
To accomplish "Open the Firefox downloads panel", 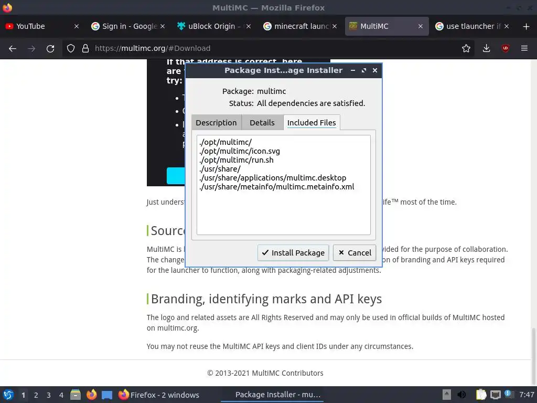I will [486, 48].
